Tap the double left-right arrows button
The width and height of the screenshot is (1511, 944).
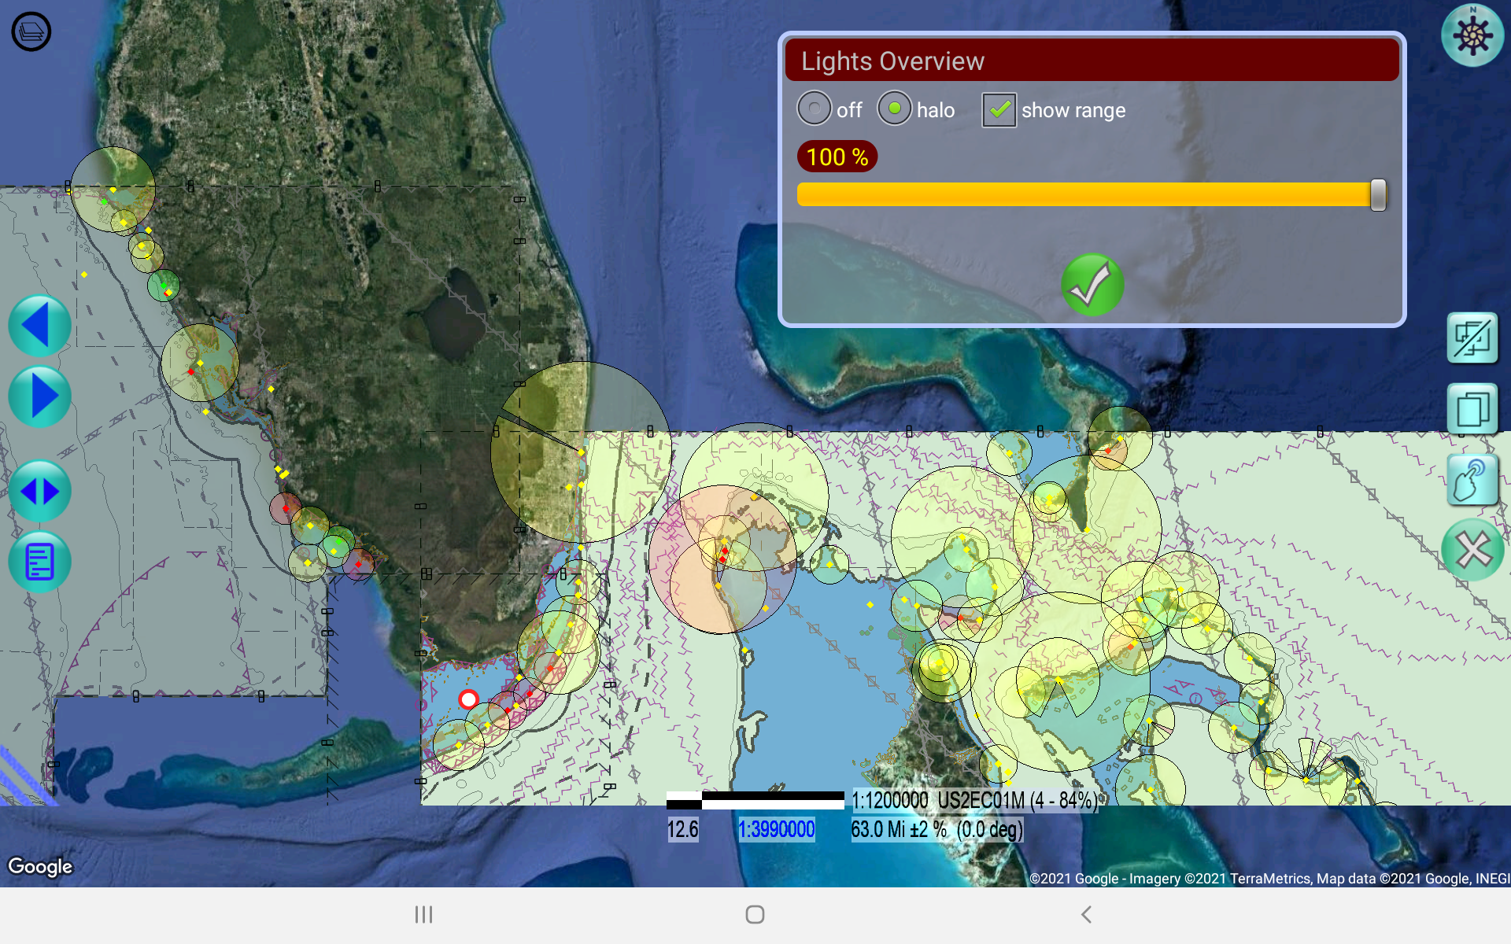39,491
